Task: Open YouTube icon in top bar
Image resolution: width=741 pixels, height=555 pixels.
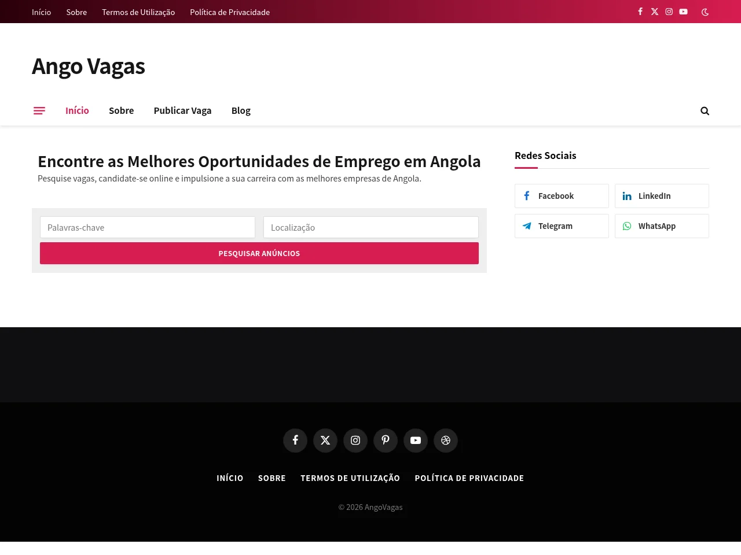Action: pos(684,12)
